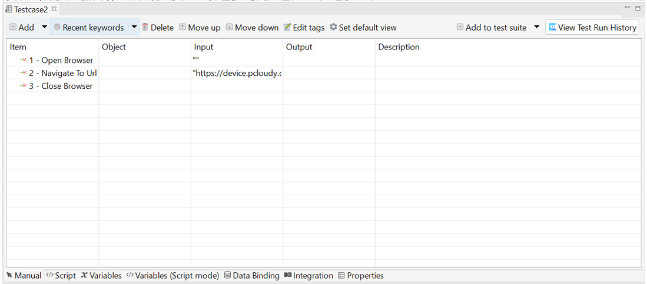Delete the selected test step

[158, 27]
